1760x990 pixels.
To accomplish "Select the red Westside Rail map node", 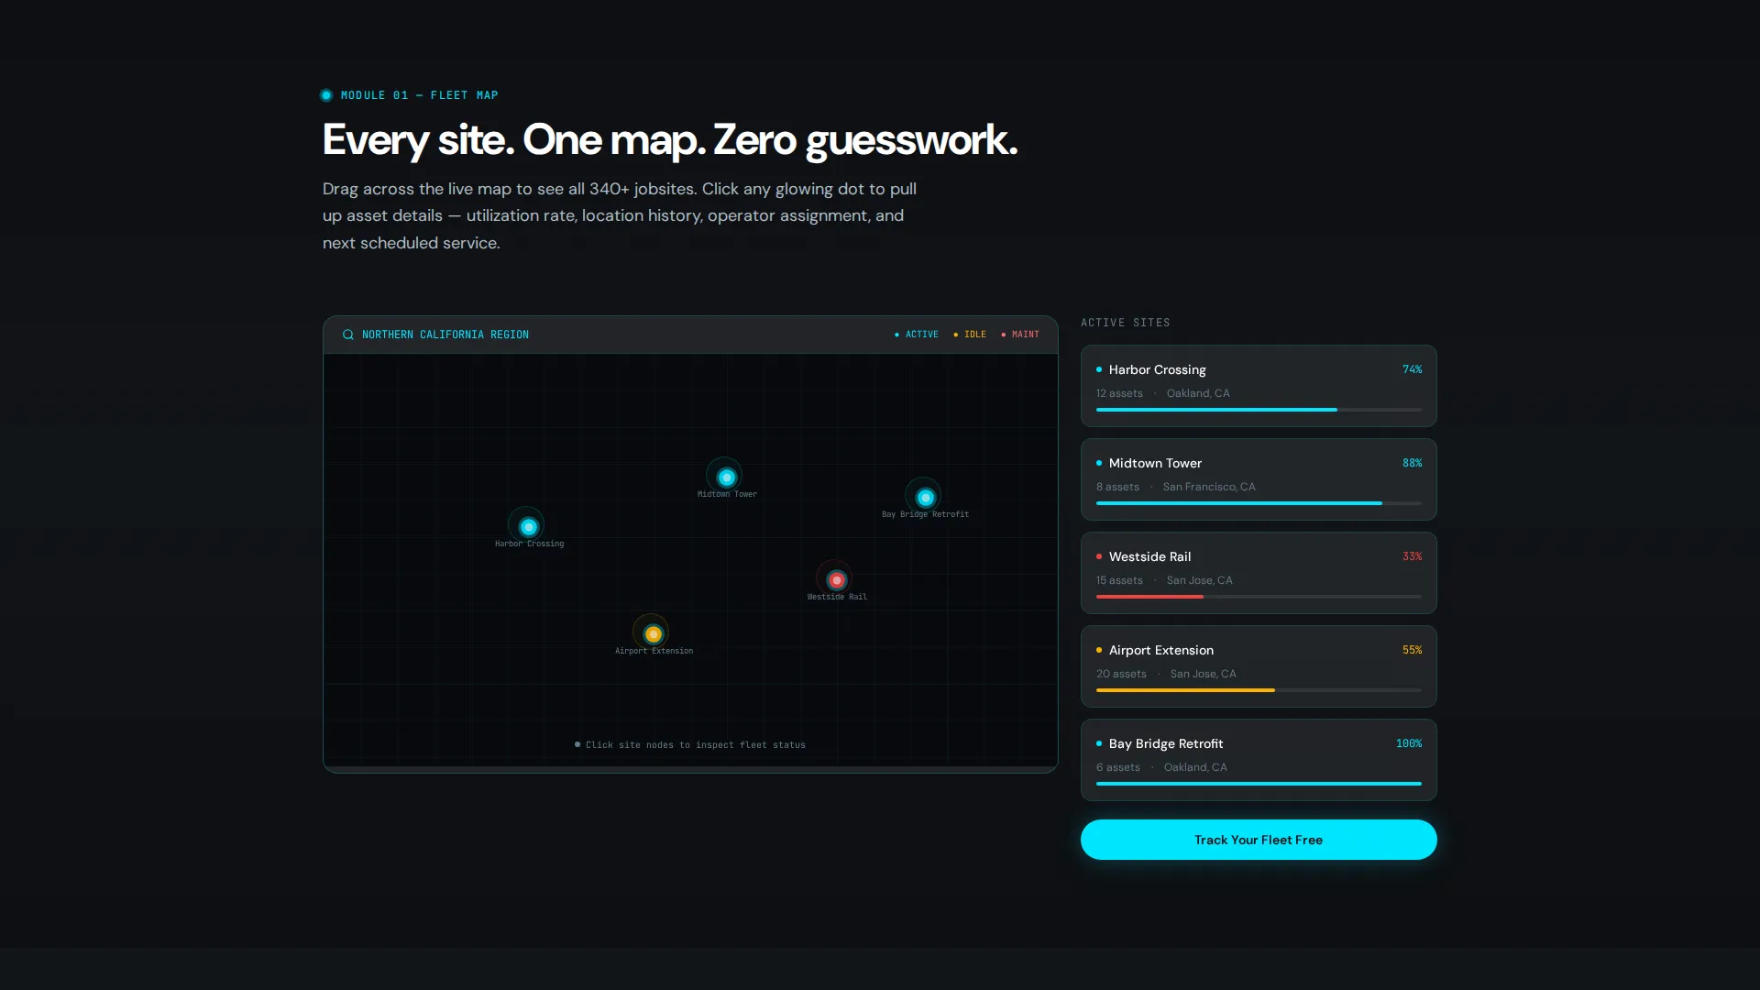I will (x=836, y=579).
